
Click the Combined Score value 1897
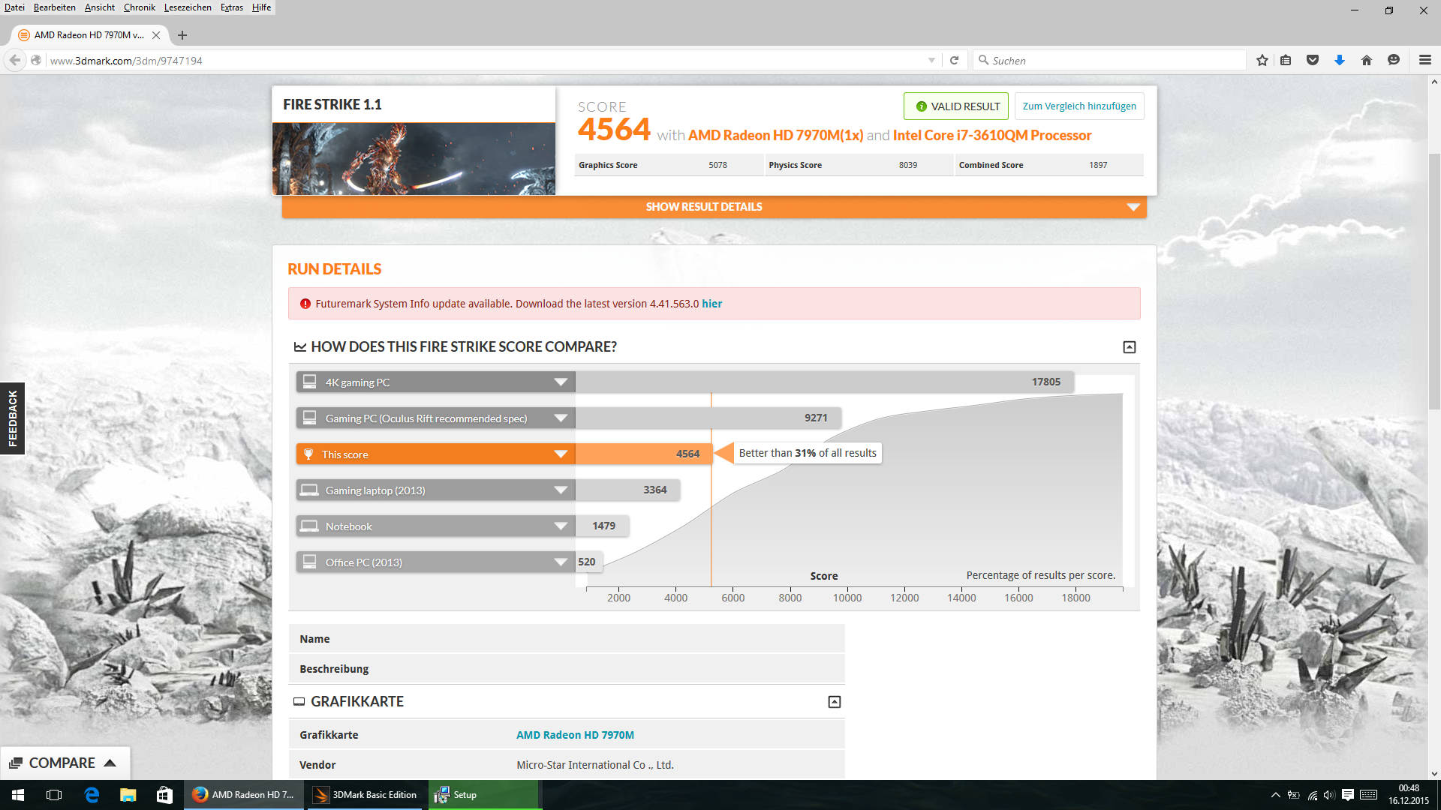point(1097,165)
